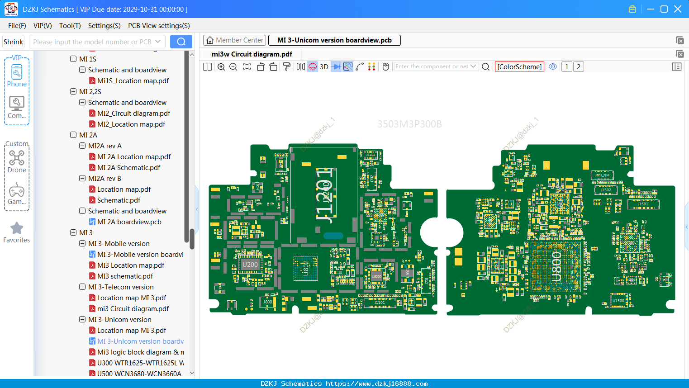Toggle the right side panel icon
The image size is (689, 388).
point(677,66)
